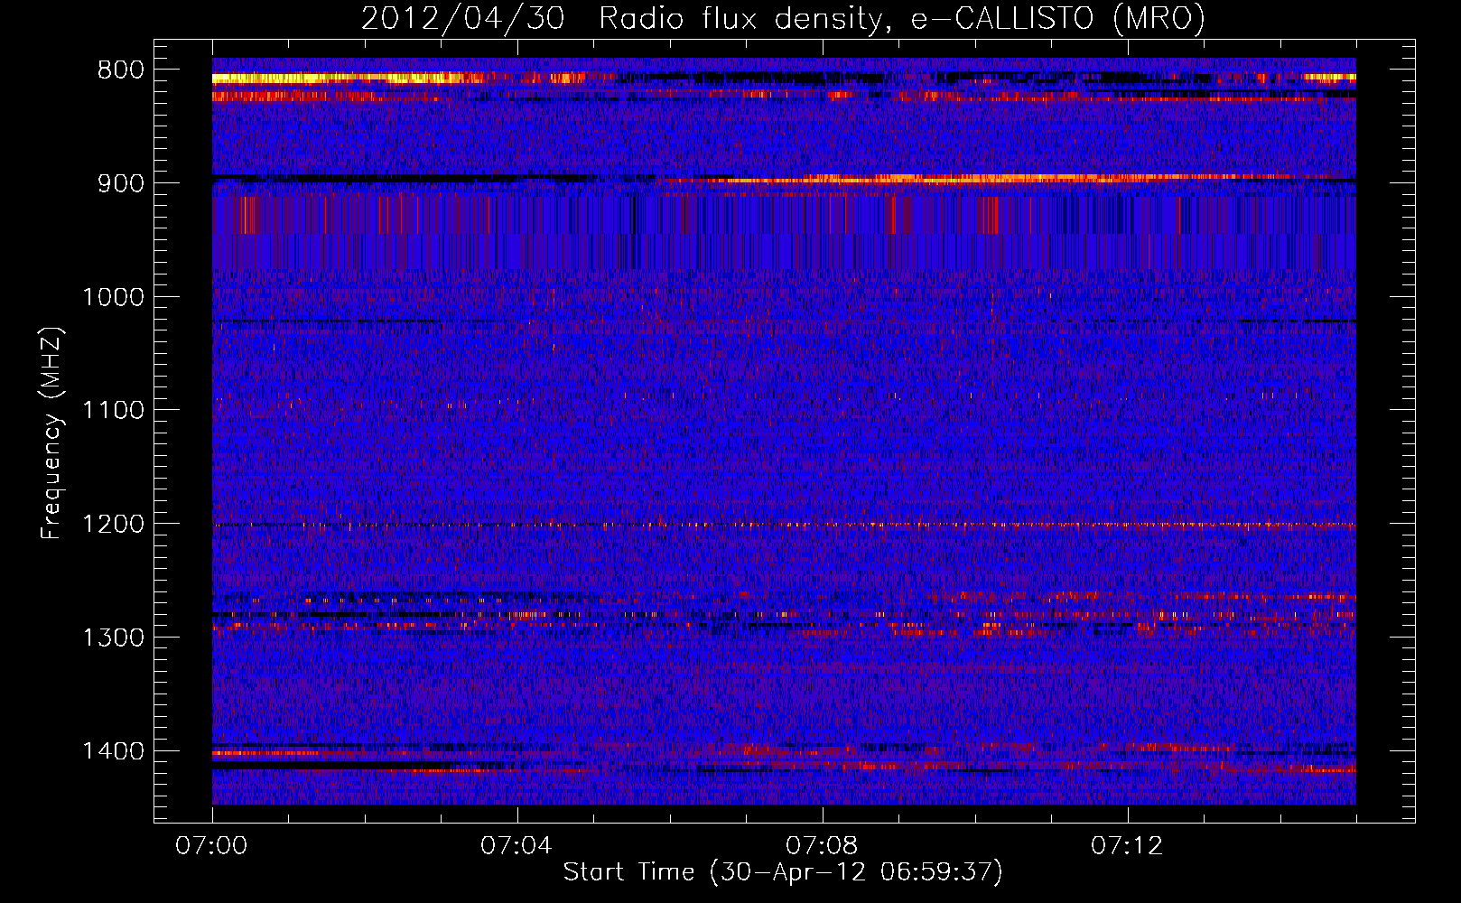The image size is (1461, 903).
Task: Click the 'Frequency (MHZ)' axis label
Action: 52,433
